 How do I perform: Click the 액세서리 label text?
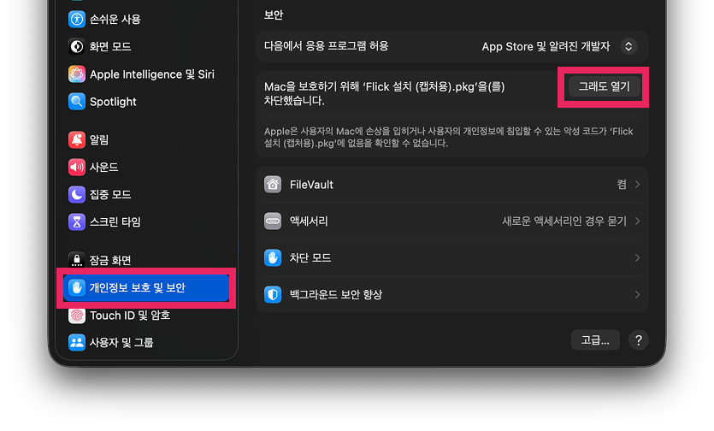[x=309, y=221]
